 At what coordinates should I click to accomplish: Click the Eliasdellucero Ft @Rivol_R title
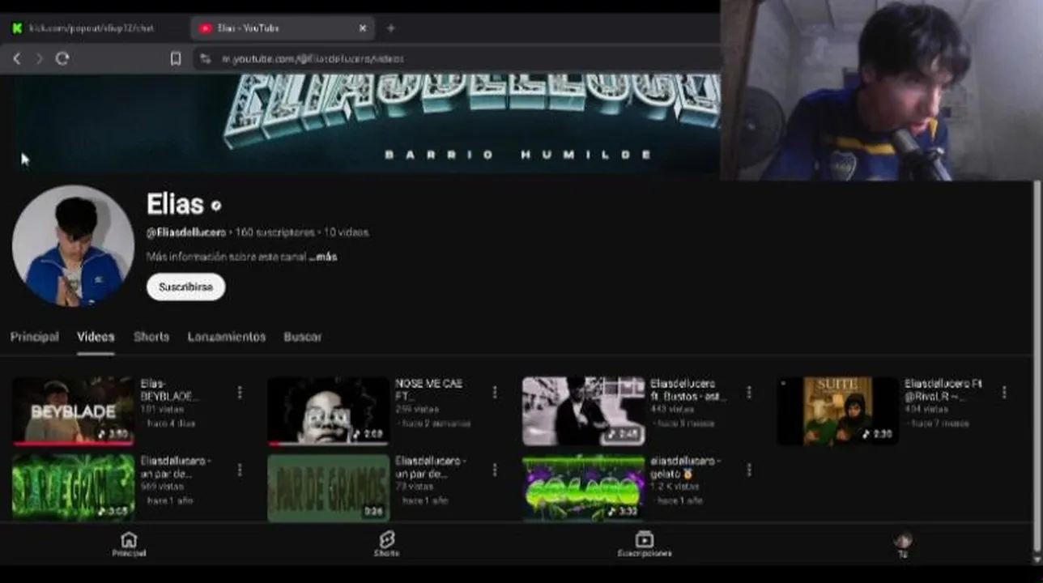[x=943, y=390]
